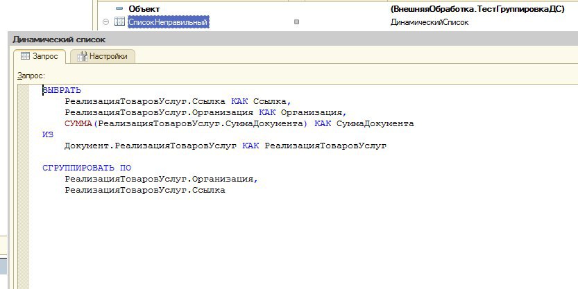This screenshot has width=578, height=289.
Task: Collapse the СписокНеправильный tree row
Action: pos(106,22)
